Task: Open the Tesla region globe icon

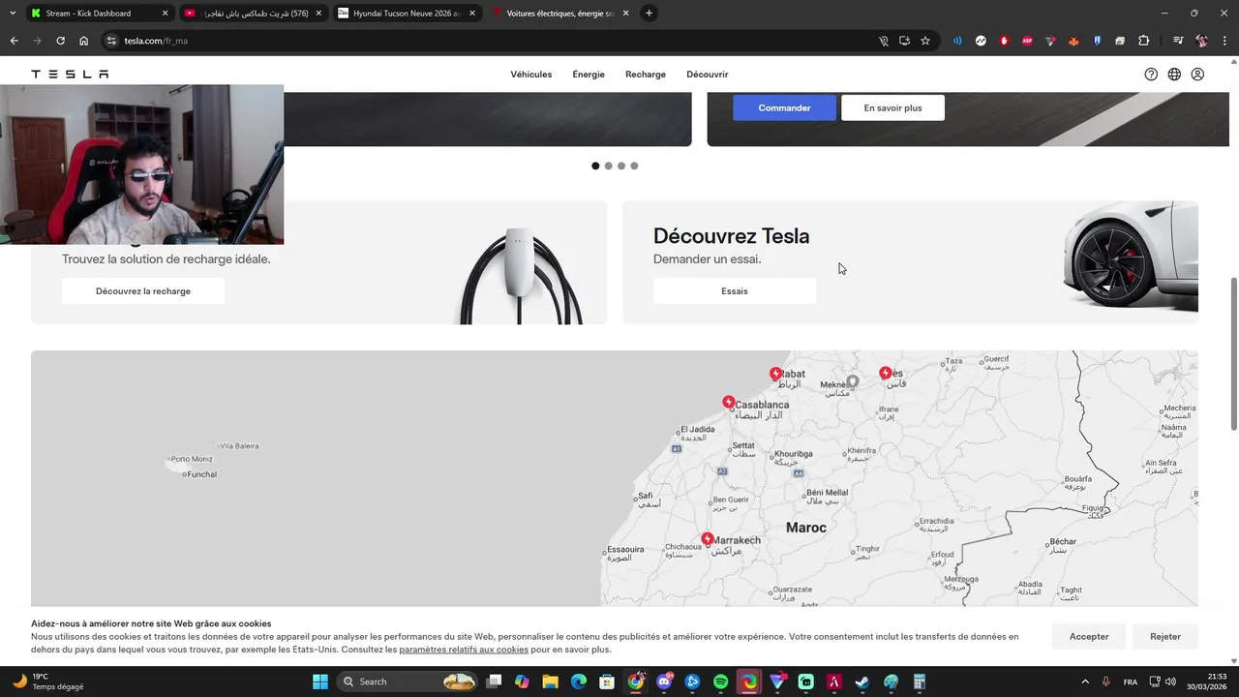Action: (x=1174, y=75)
